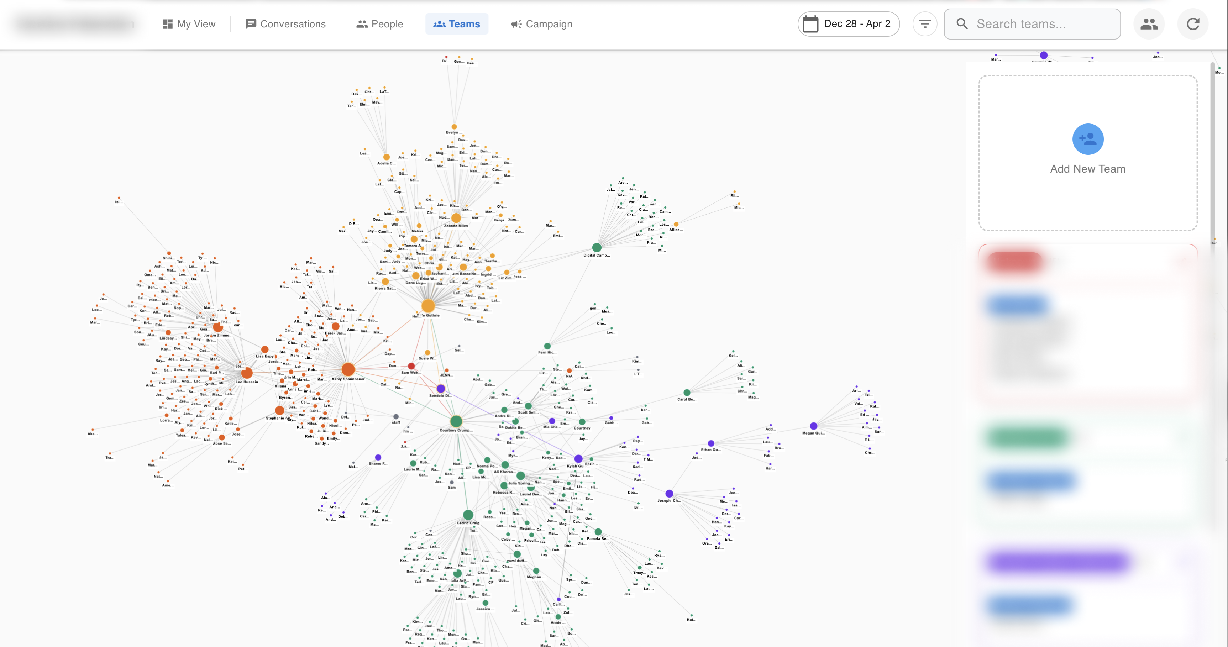Click the Adelia C node
This screenshot has height=647, width=1228.
point(387,157)
